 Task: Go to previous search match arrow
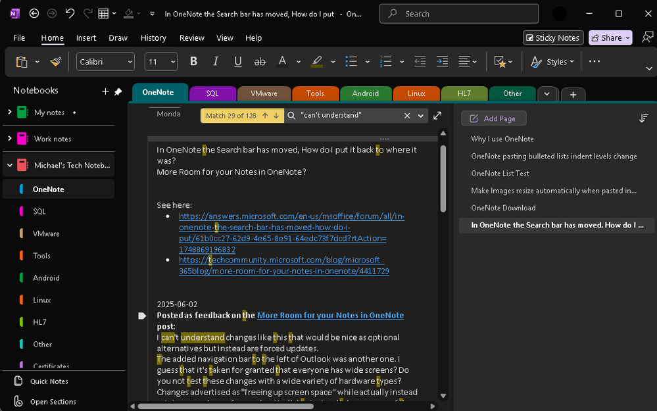(265, 116)
